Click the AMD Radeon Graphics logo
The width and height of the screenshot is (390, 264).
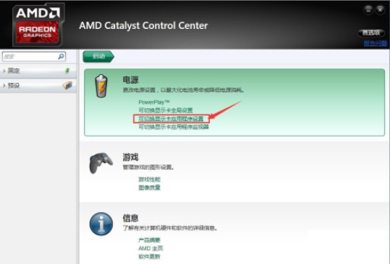(38, 25)
